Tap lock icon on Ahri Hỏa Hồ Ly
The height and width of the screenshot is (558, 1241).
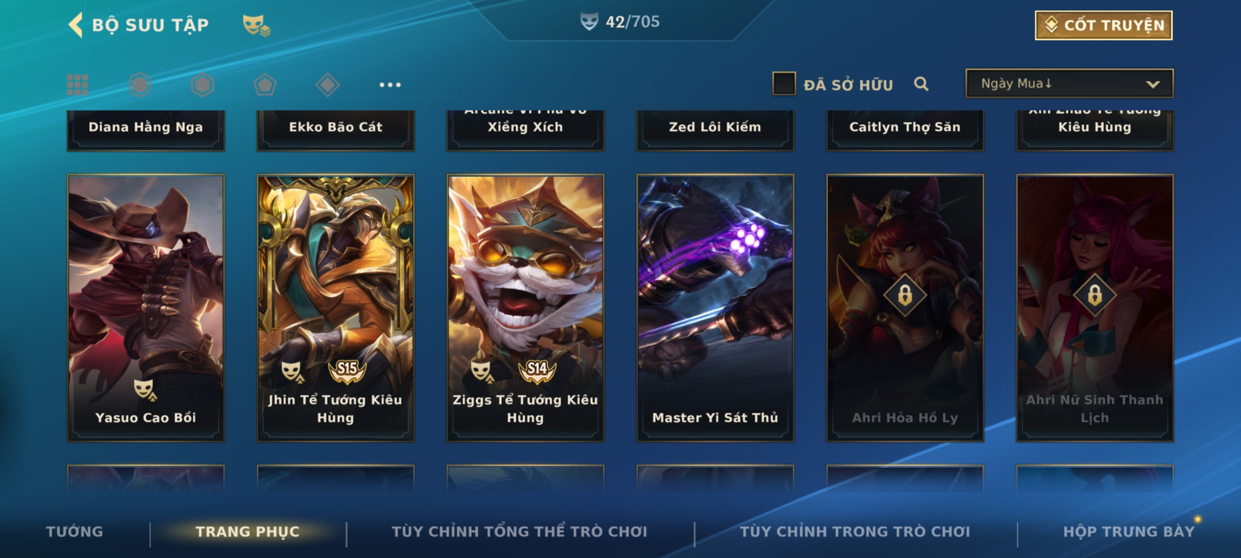(905, 296)
